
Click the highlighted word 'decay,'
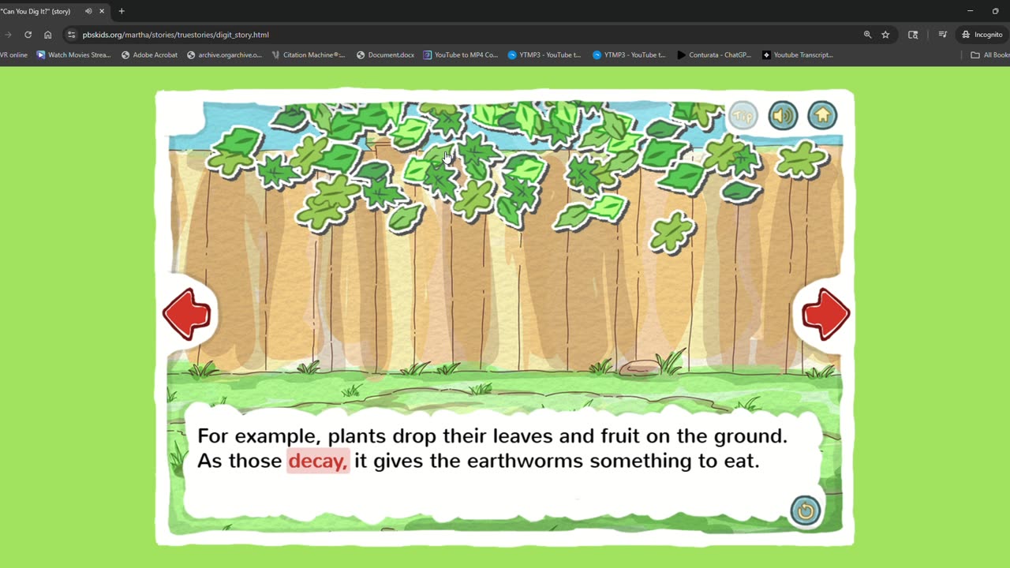pyautogui.click(x=318, y=461)
